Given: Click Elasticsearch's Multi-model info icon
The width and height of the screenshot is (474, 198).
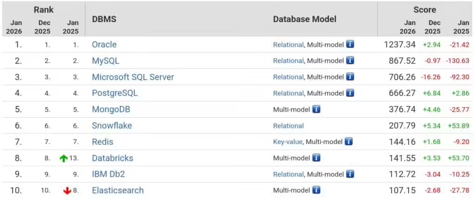Looking at the screenshot, I should click(x=316, y=190).
